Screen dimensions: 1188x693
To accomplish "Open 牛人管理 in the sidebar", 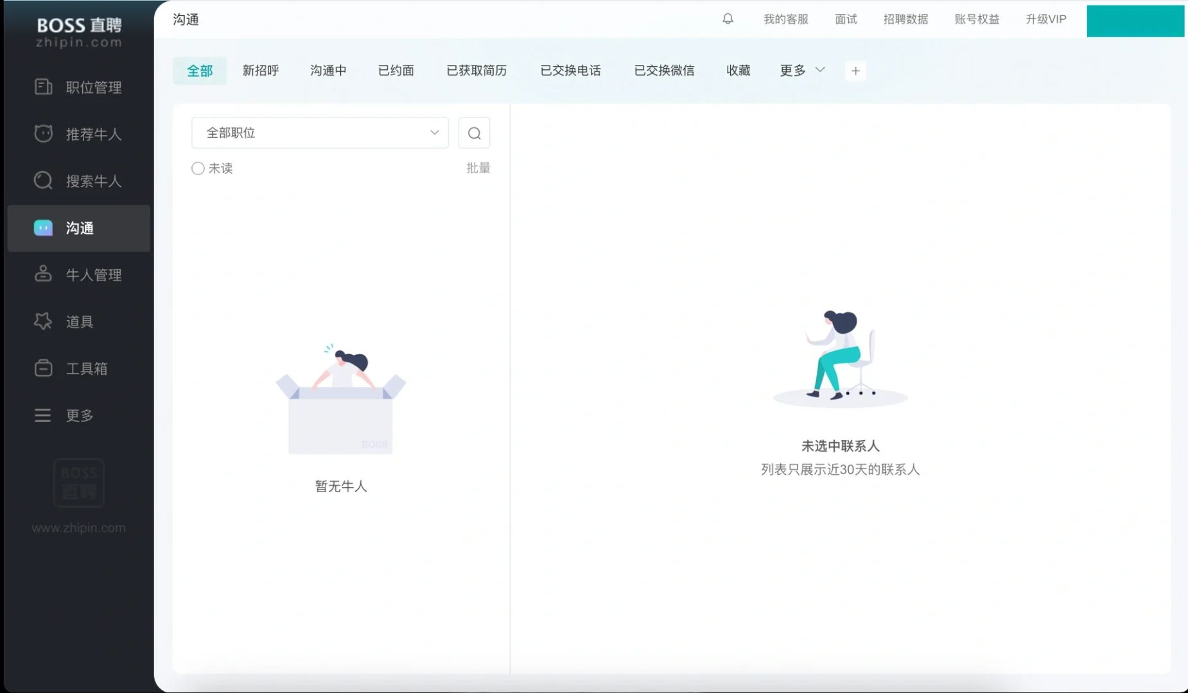I will [x=78, y=275].
